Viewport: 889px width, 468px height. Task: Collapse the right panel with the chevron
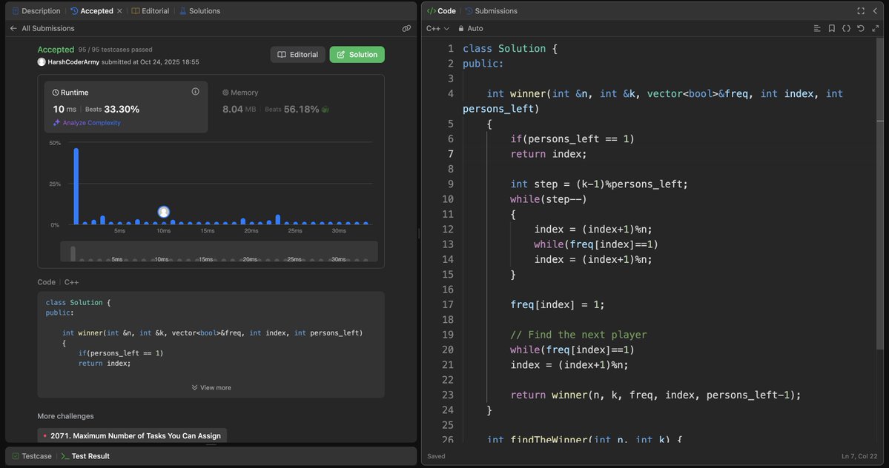(876, 10)
